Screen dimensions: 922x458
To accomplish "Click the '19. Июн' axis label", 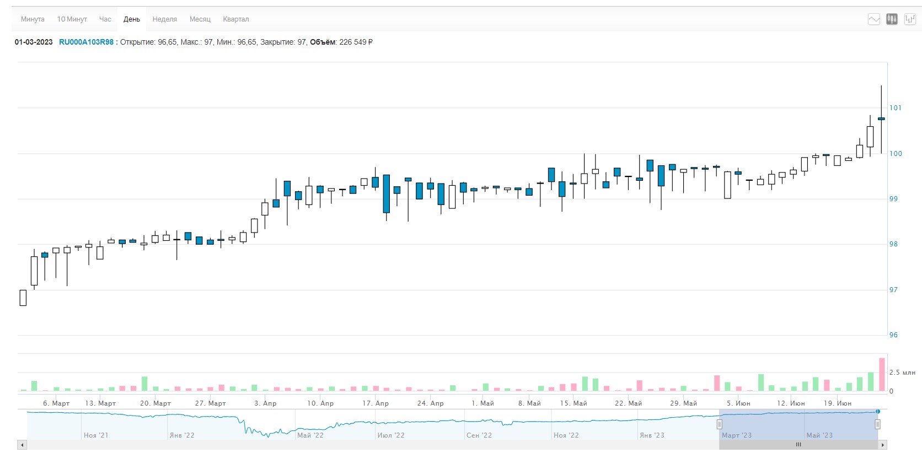I will click(x=838, y=403).
